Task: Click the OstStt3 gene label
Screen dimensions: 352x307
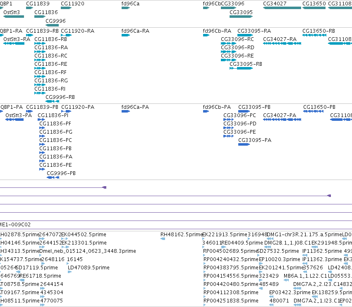Action: tap(12, 12)
